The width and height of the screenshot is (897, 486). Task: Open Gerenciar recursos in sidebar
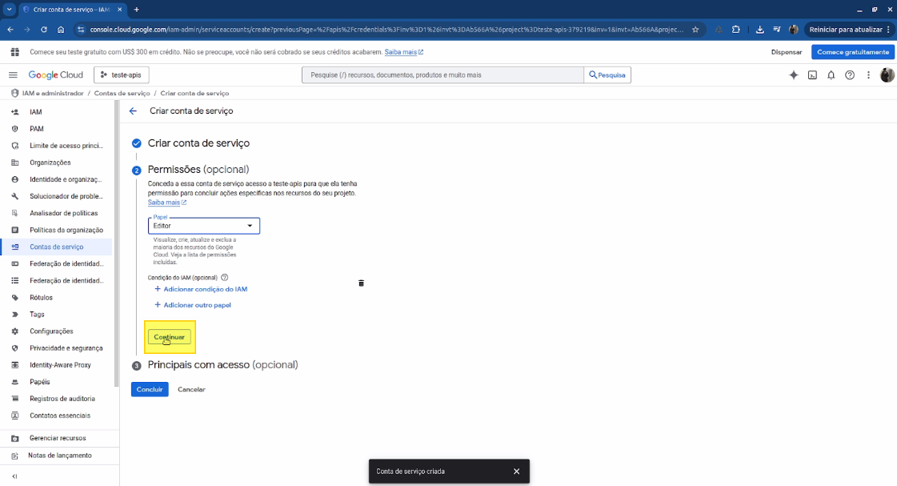57,438
